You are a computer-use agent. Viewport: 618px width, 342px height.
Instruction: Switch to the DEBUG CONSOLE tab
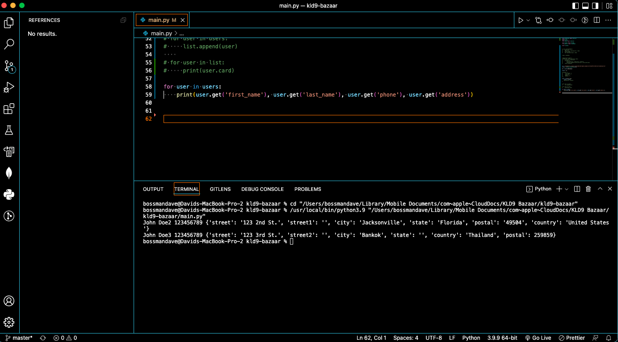point(262,189)
